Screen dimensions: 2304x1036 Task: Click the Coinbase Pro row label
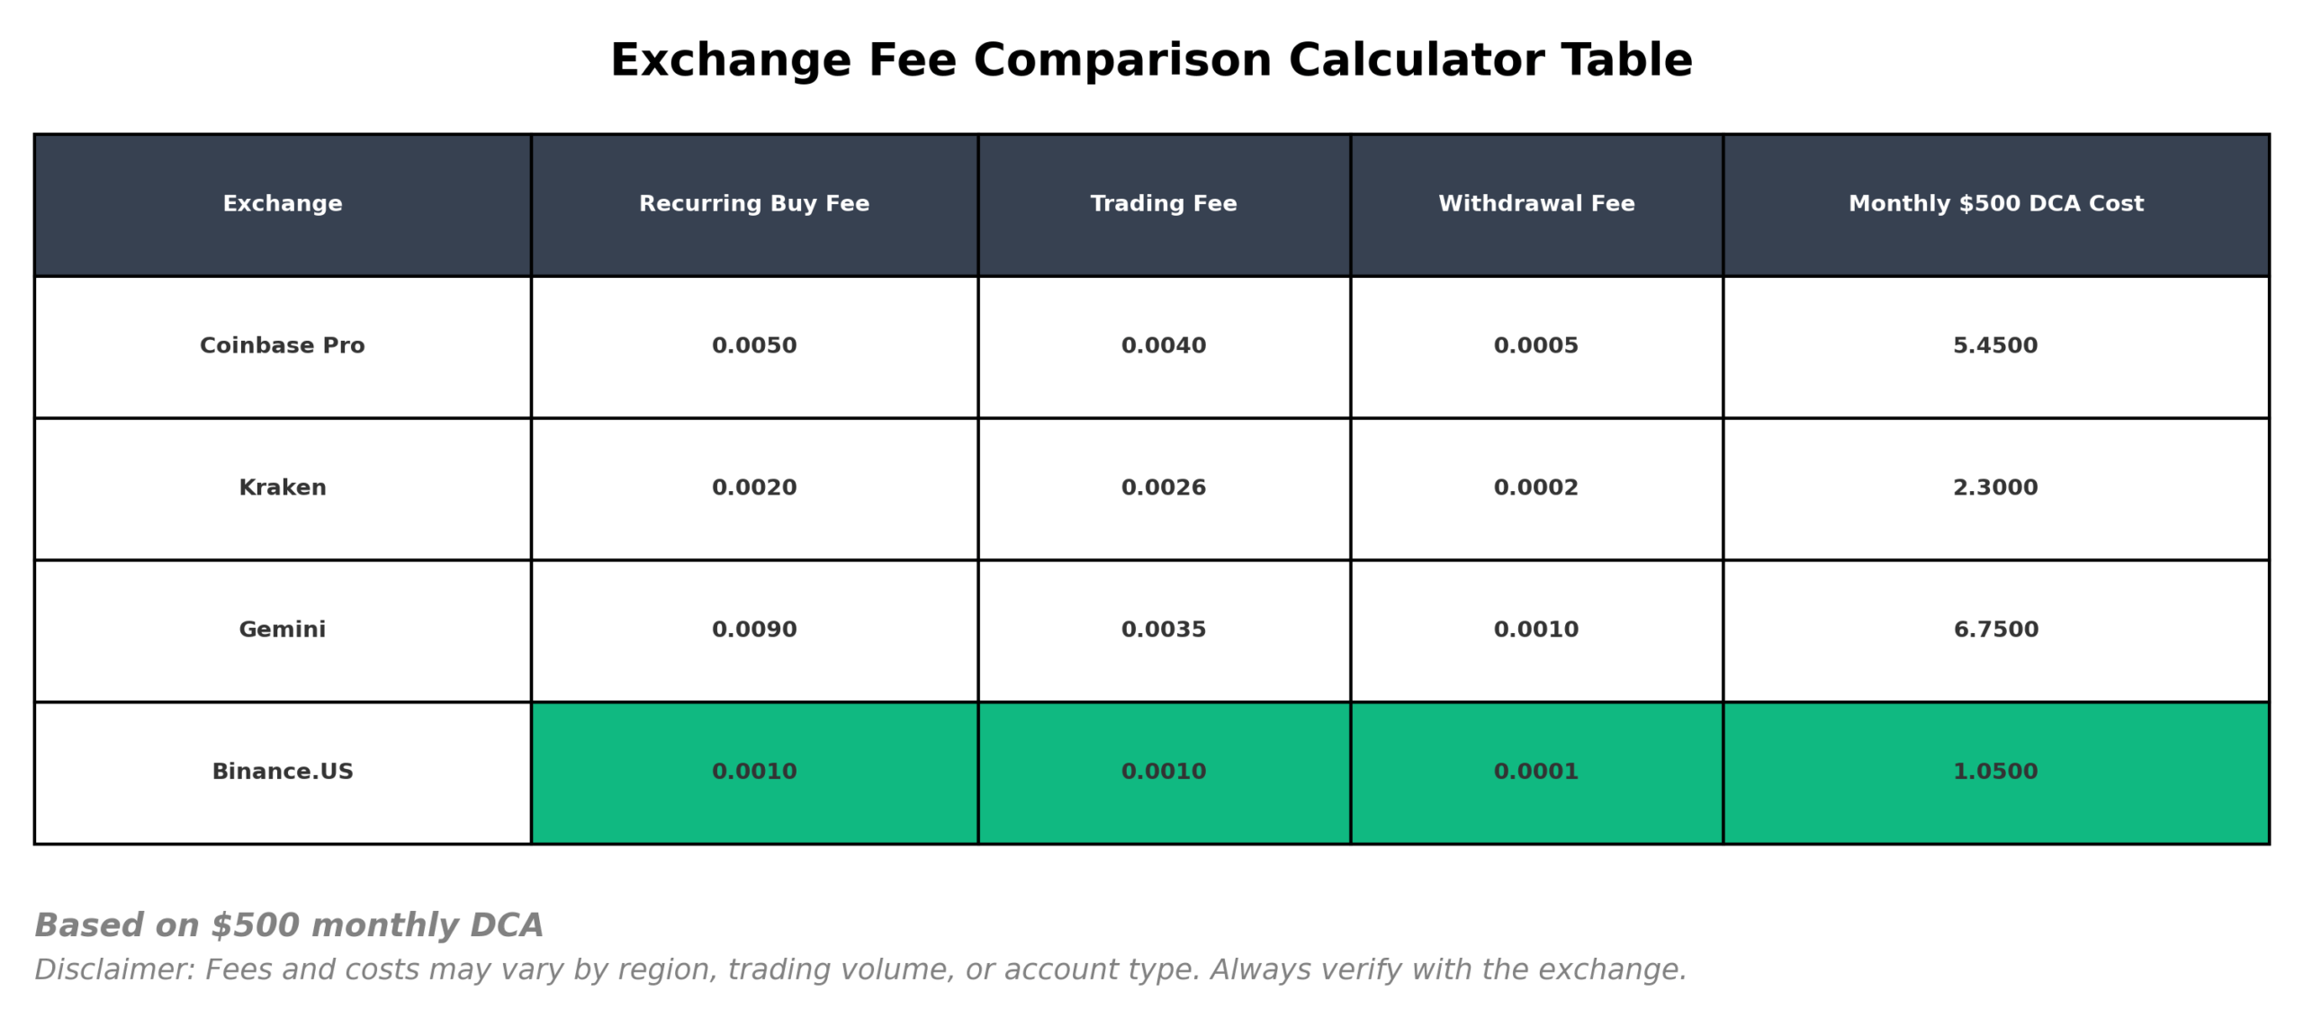(x=283, y=346)
